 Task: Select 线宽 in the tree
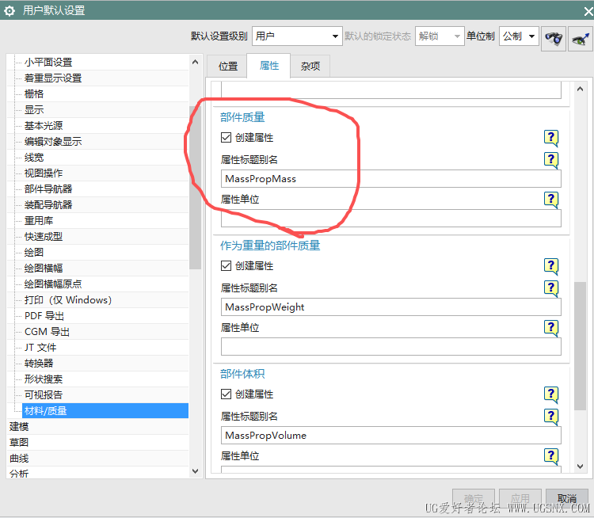point(34,158)
